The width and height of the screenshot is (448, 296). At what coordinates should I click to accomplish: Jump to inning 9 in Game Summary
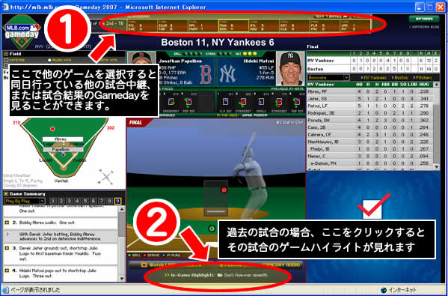pos(117,202)
